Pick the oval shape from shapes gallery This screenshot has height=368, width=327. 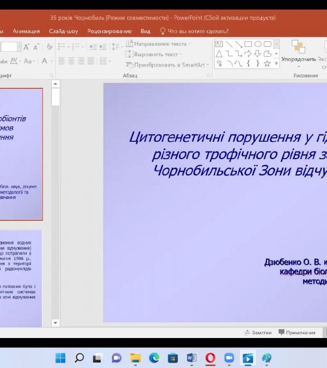(258, 44)
